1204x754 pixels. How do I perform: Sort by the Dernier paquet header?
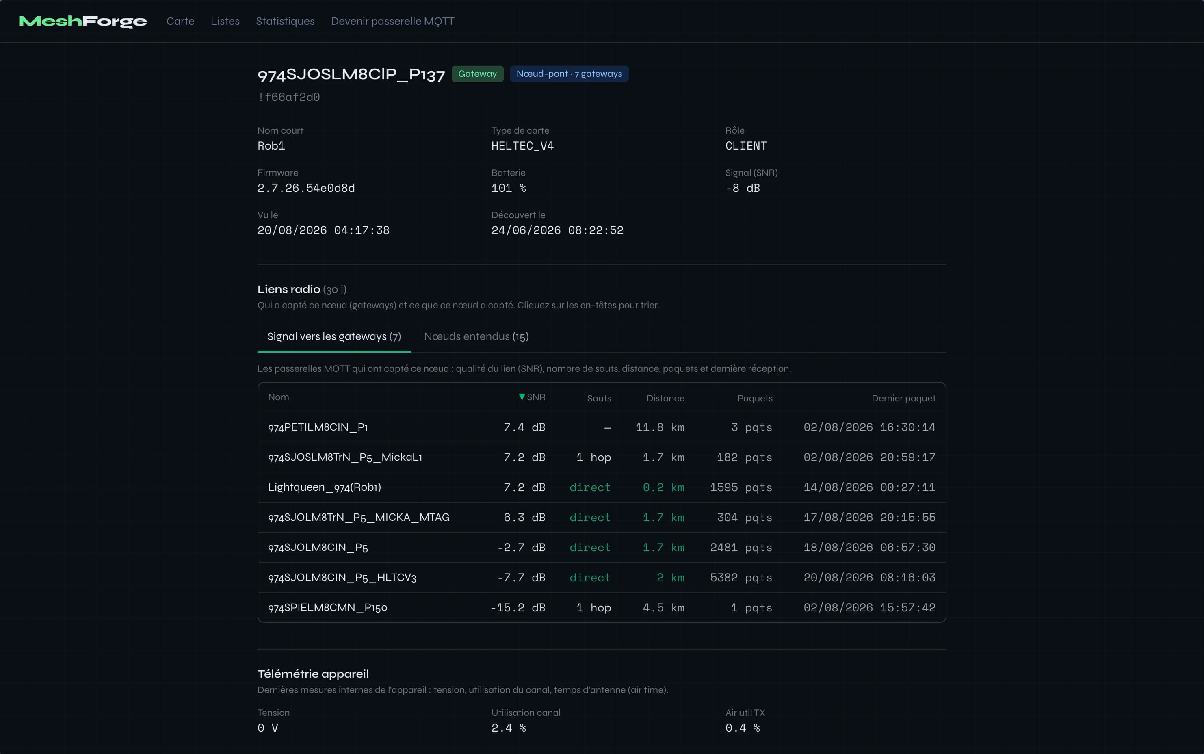(903, 398)
